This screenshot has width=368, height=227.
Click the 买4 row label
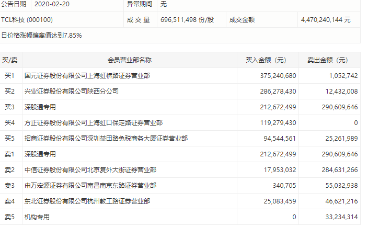coord(9,123)
